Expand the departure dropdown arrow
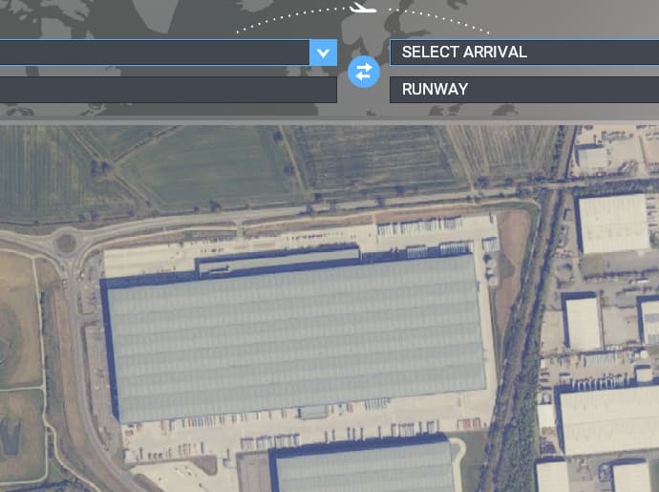The width and height of the screenshot is (659, 492). pos(323,53)
